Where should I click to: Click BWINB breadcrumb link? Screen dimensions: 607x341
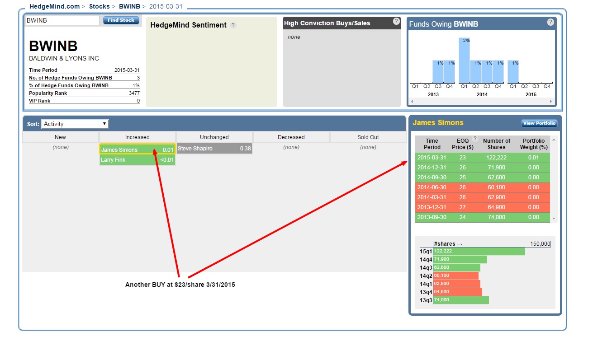129,7
